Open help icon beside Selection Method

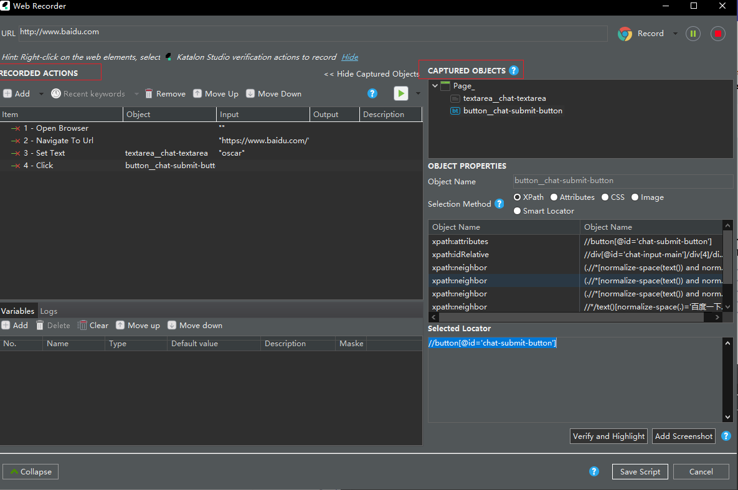click(499, 204)
